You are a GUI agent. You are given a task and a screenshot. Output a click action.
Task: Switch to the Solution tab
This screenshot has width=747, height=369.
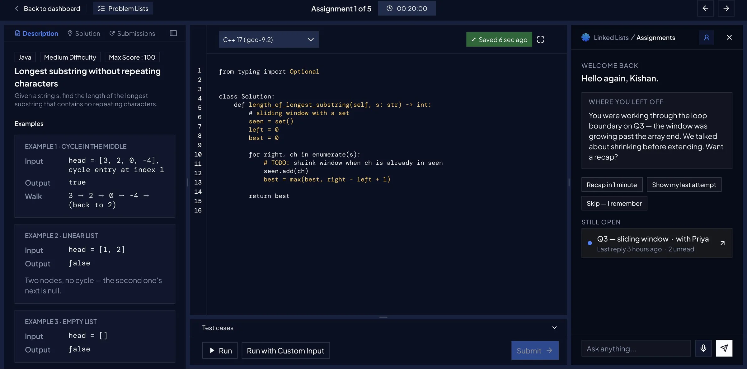tap(84, 33)
